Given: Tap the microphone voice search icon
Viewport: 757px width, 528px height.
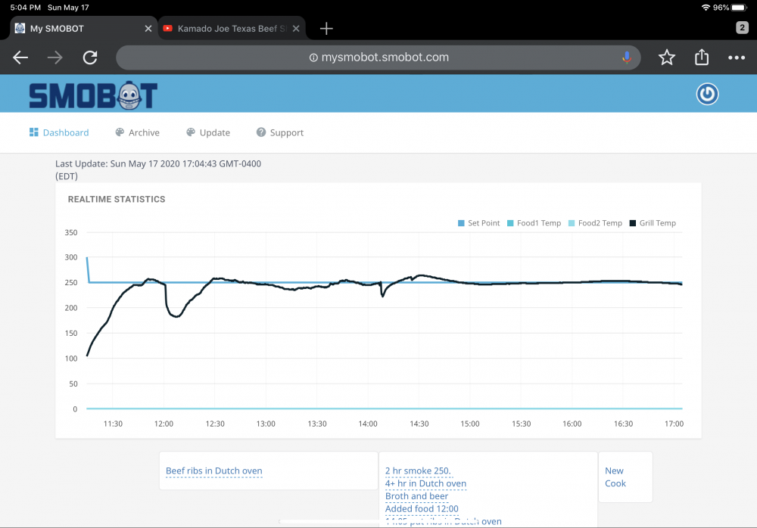Looking at the screenshot, I should click(627, 57).
